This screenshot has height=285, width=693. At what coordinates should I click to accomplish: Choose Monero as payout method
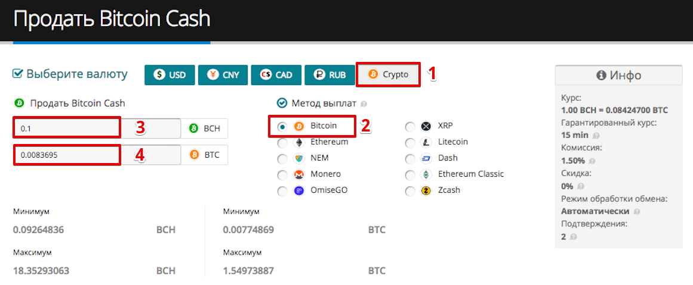[x=282, y=176]
